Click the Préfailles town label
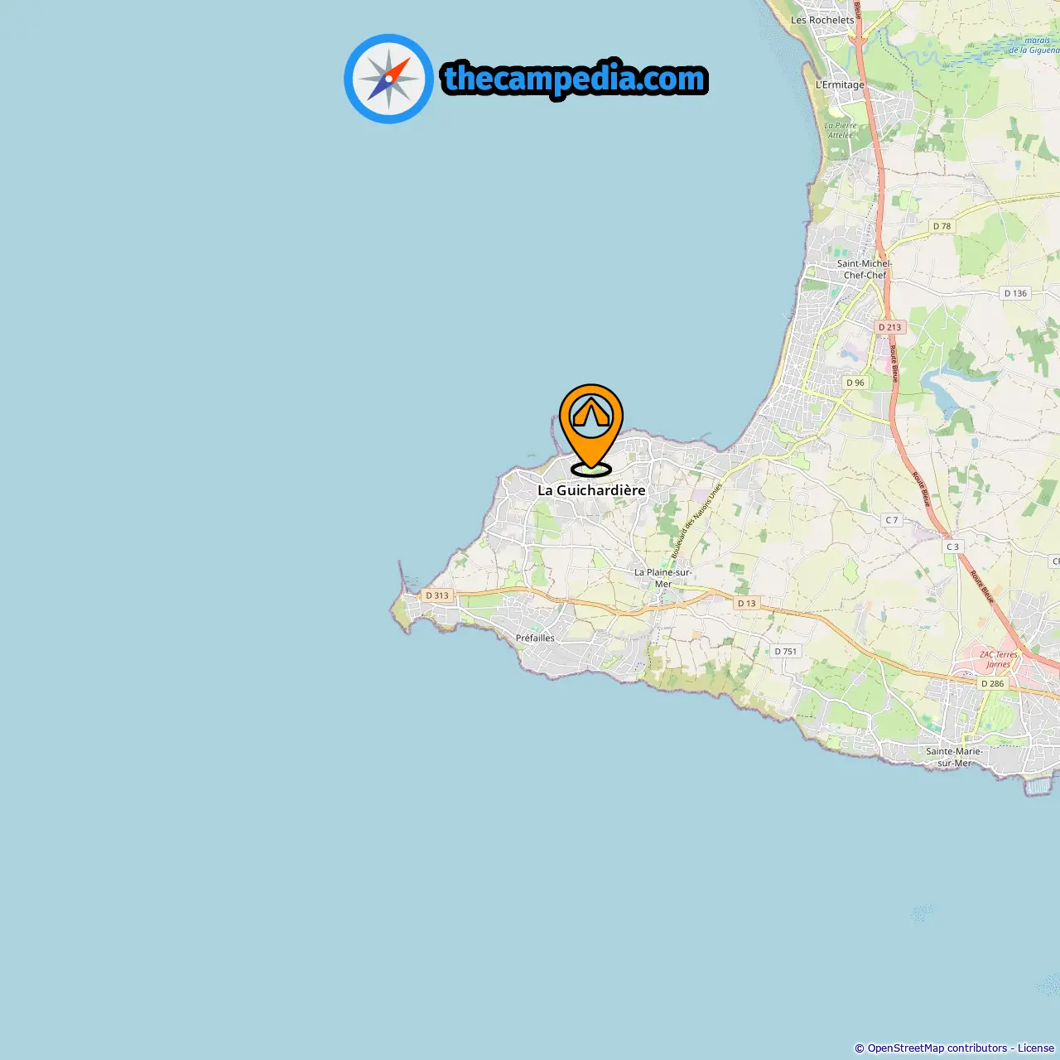The height and width of the screenshot is (1060, 1060). pyautogui.click(x=535, y=638)
